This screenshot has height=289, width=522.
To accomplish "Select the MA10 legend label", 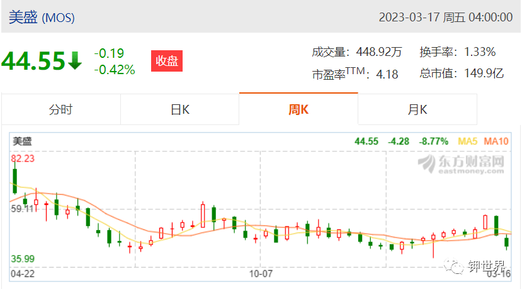I will [x=496, y=141].
